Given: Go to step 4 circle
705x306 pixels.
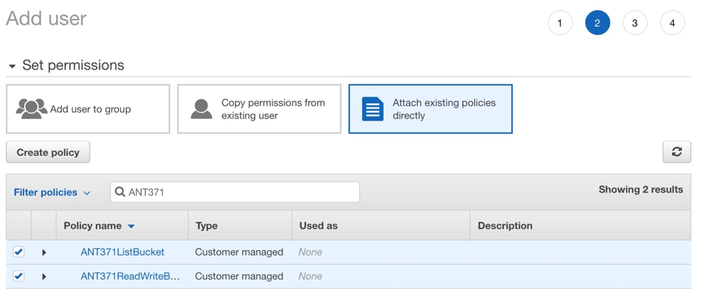Looking at the screenshot, I should pyautogui.click(x=672, y=23).
